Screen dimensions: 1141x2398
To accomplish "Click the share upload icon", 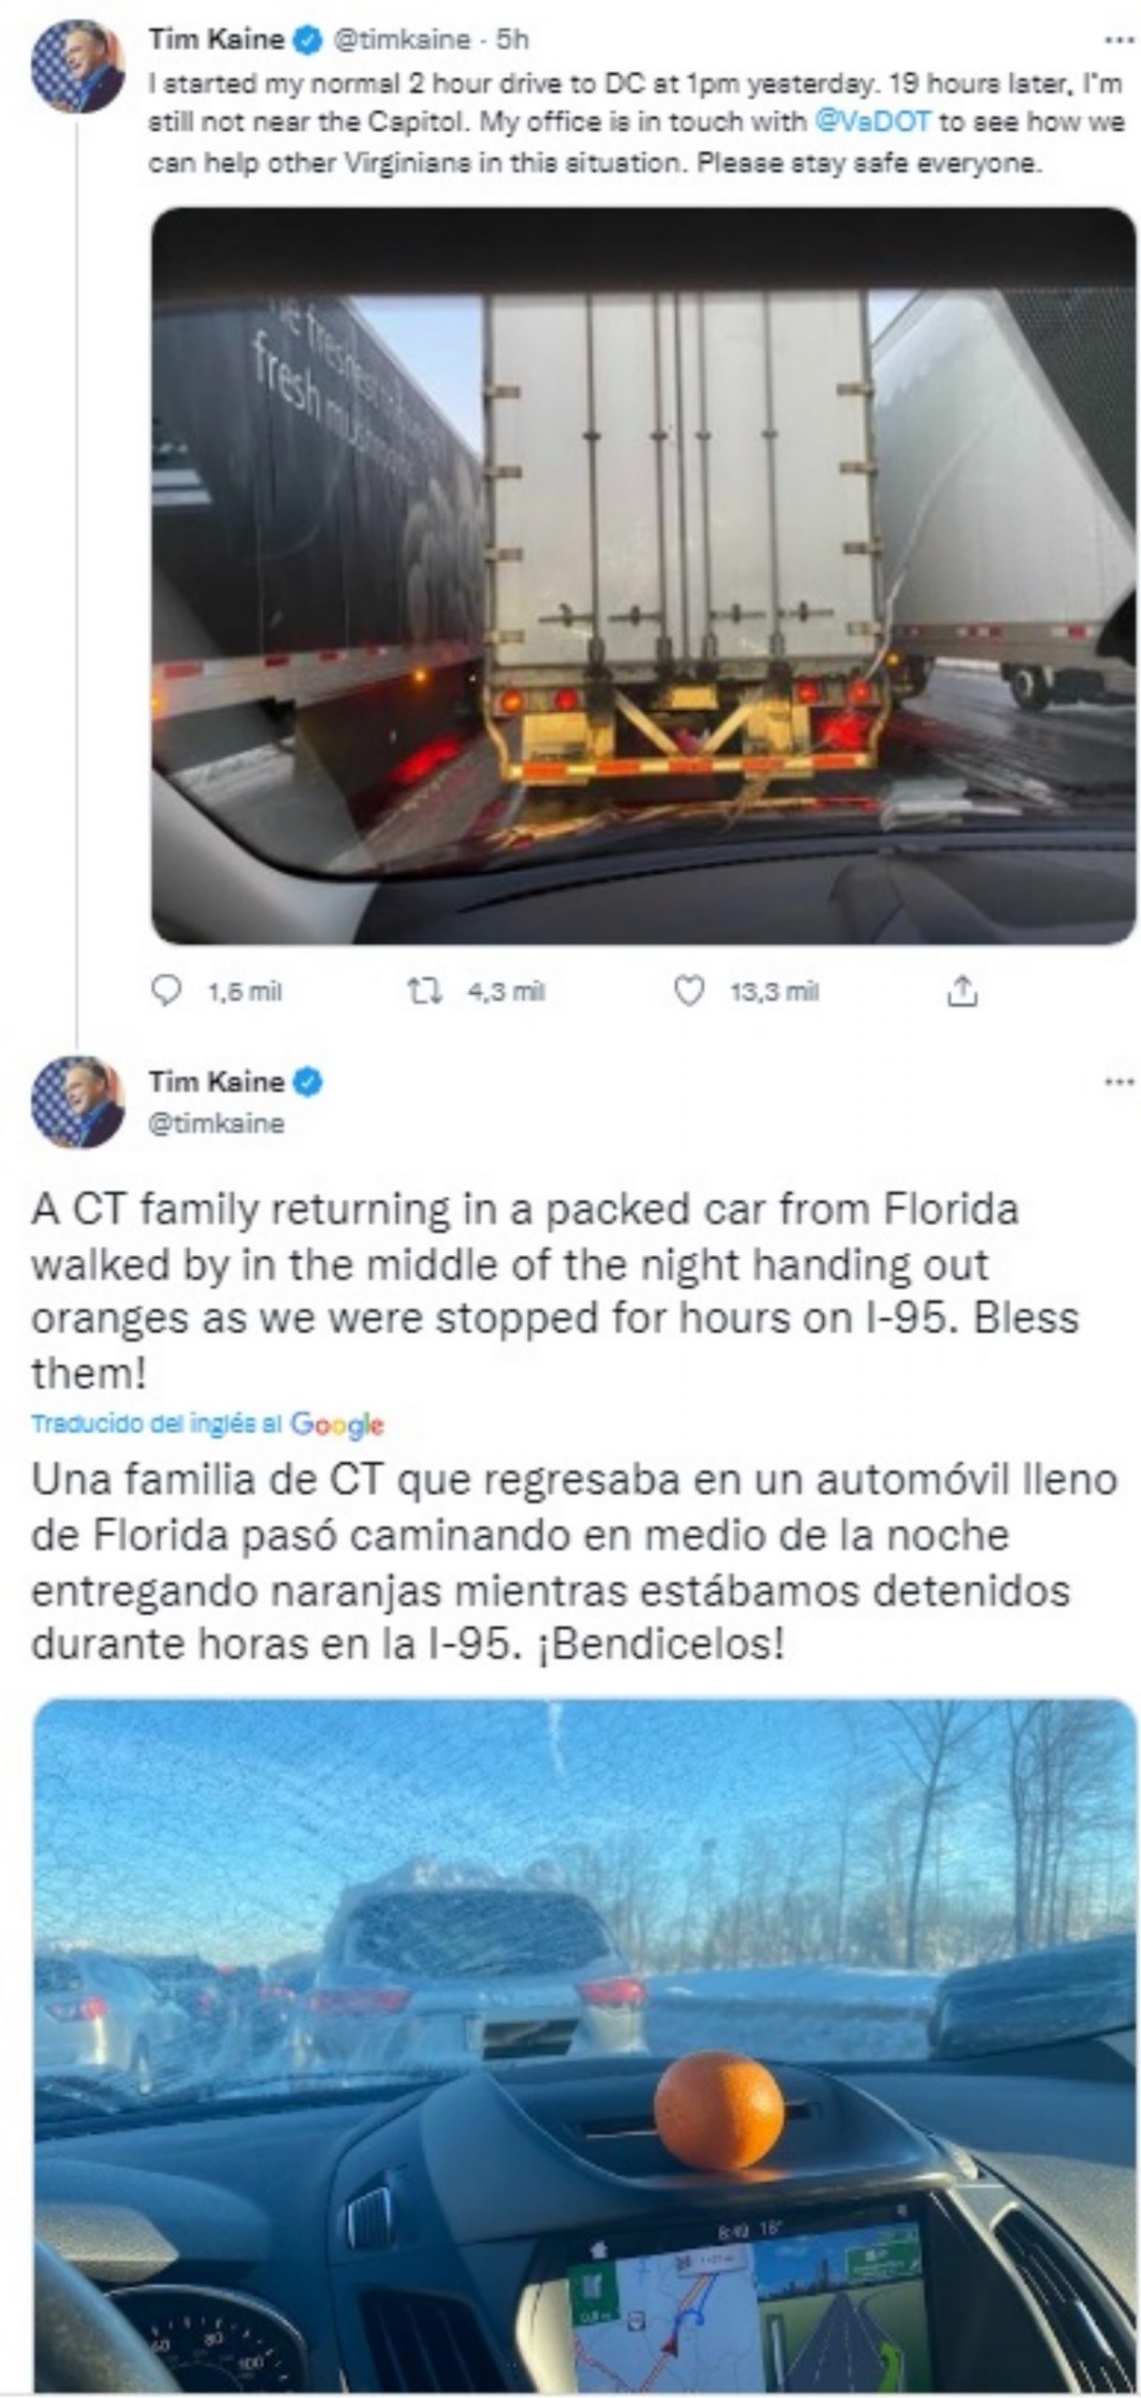I will pyautogui.click(x=963, y=991).
